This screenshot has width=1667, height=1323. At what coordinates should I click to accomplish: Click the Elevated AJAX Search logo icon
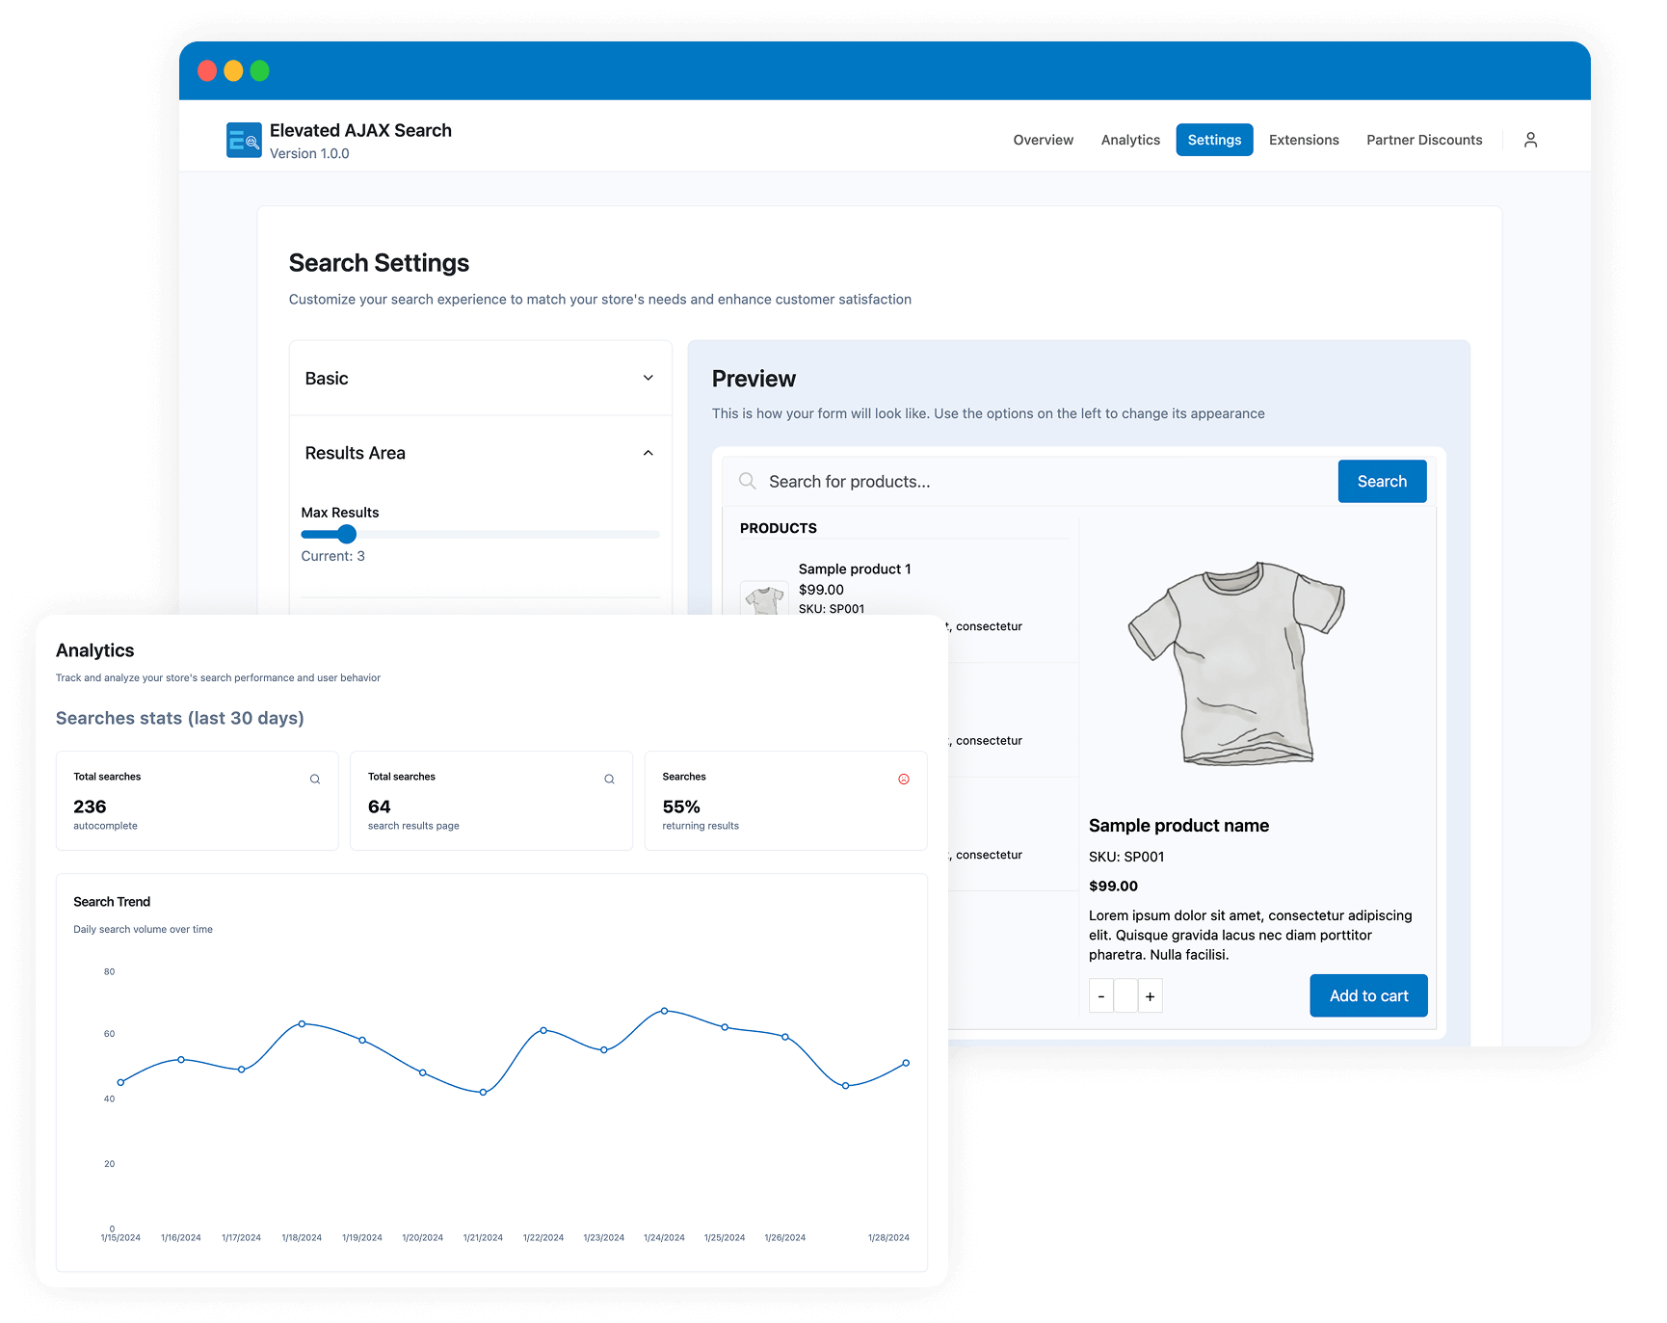coord(244,140)
